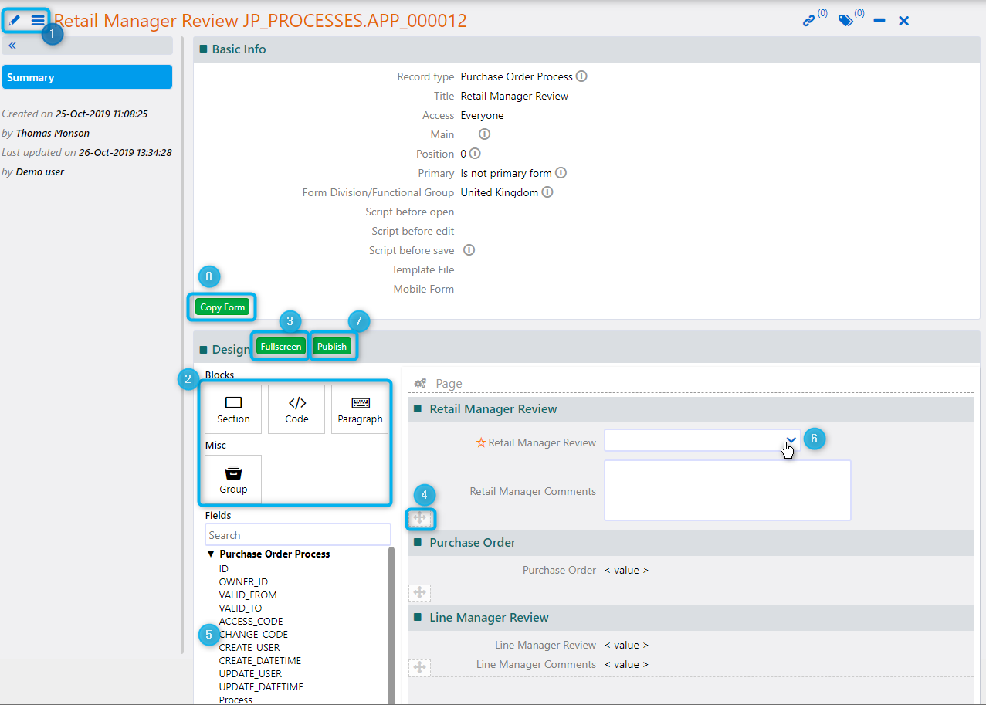986x705 pixels.
Task: Click the Demo user name
Action: click(40, 171)
